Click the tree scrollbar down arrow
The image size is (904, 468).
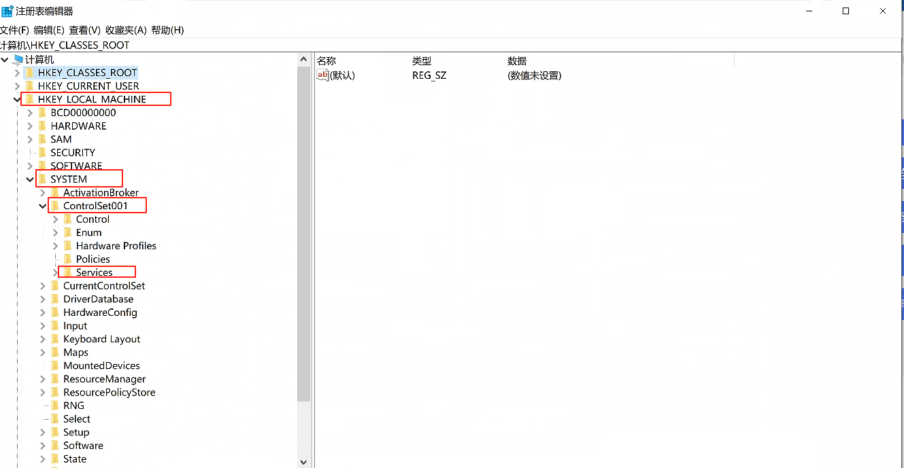point(303,462)
